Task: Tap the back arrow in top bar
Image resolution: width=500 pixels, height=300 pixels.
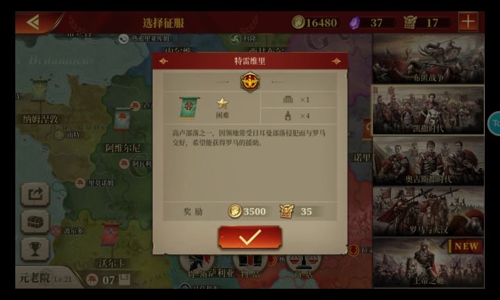Action: click(33, 22)
